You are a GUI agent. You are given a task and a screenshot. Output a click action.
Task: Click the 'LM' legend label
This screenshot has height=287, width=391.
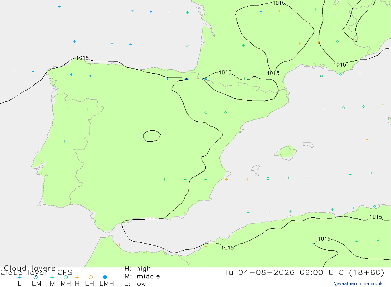(x=36, y=284)
